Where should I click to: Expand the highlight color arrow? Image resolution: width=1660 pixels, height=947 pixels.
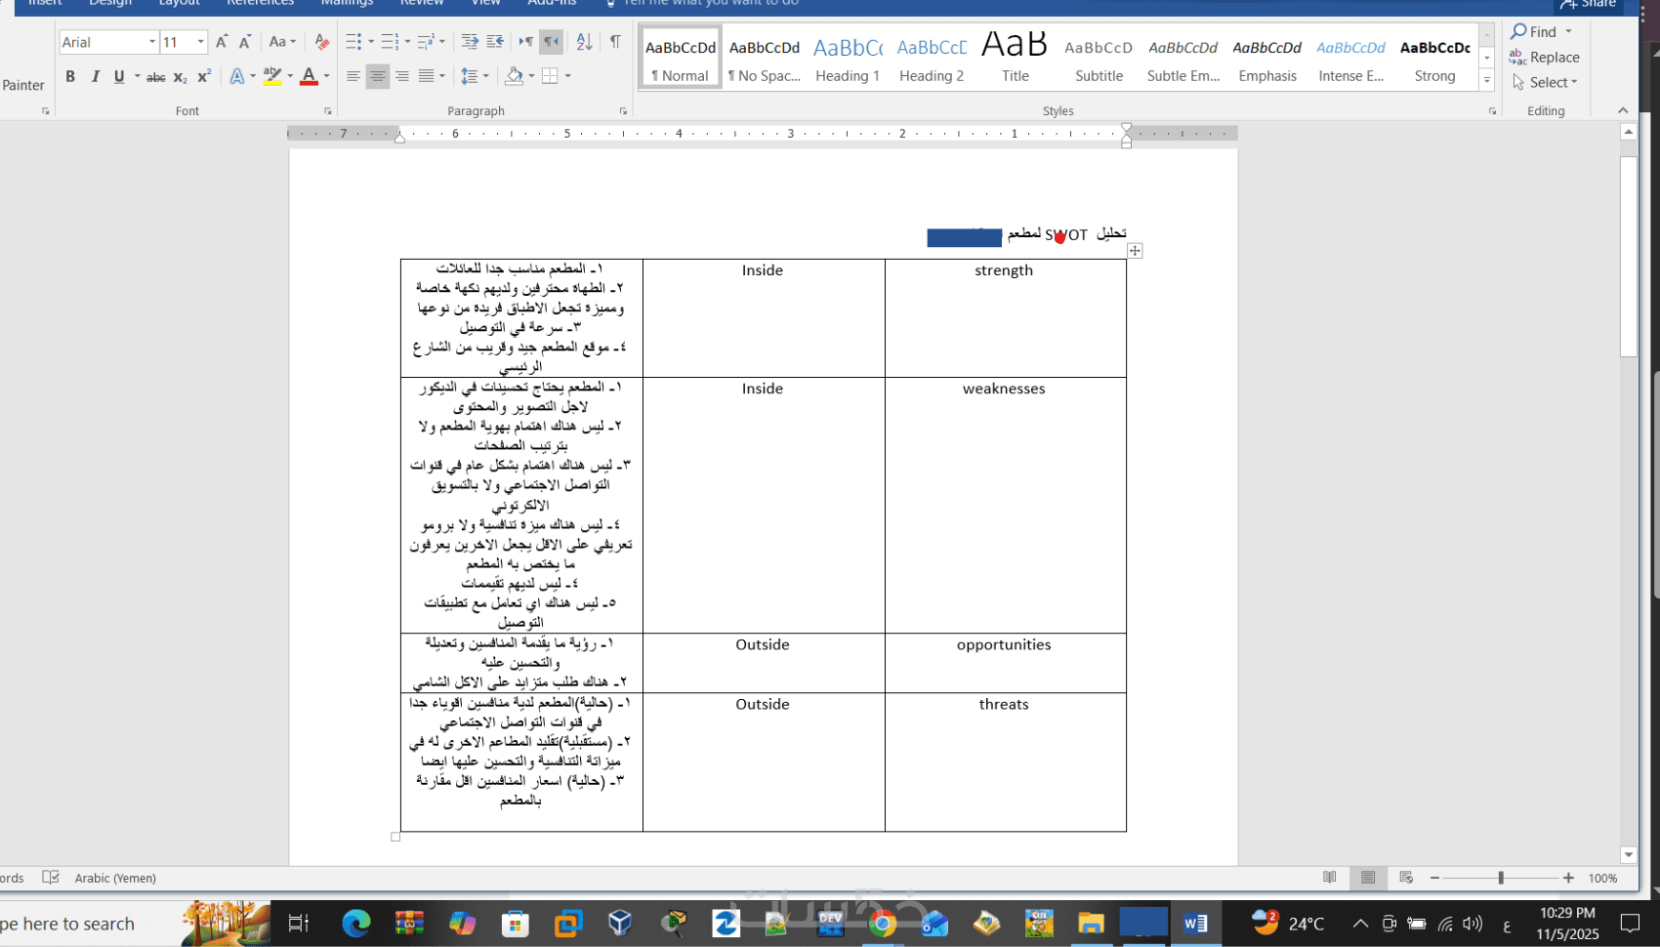coord(290,76)
